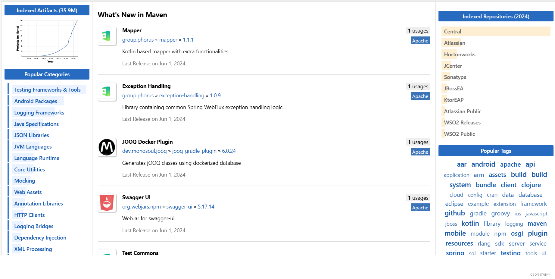Open the android tag
555x279 pixels.
[x=483, y=164]
